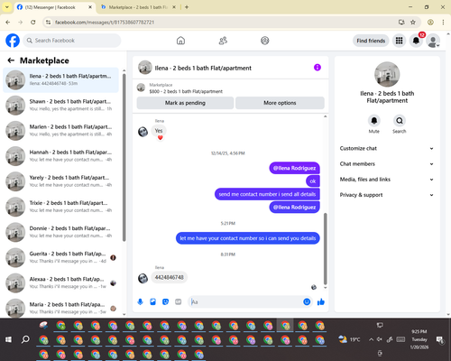Screen dimensions: 451x361
Task: Open the $800 2 beds listing link
Action: pyautogui.click(x=186, y=91)
